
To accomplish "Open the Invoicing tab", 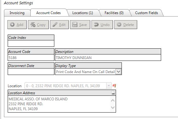I will click(17, 13).
